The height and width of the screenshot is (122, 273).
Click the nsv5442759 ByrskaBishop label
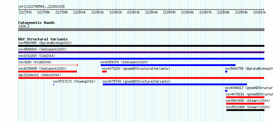(249, 68)
